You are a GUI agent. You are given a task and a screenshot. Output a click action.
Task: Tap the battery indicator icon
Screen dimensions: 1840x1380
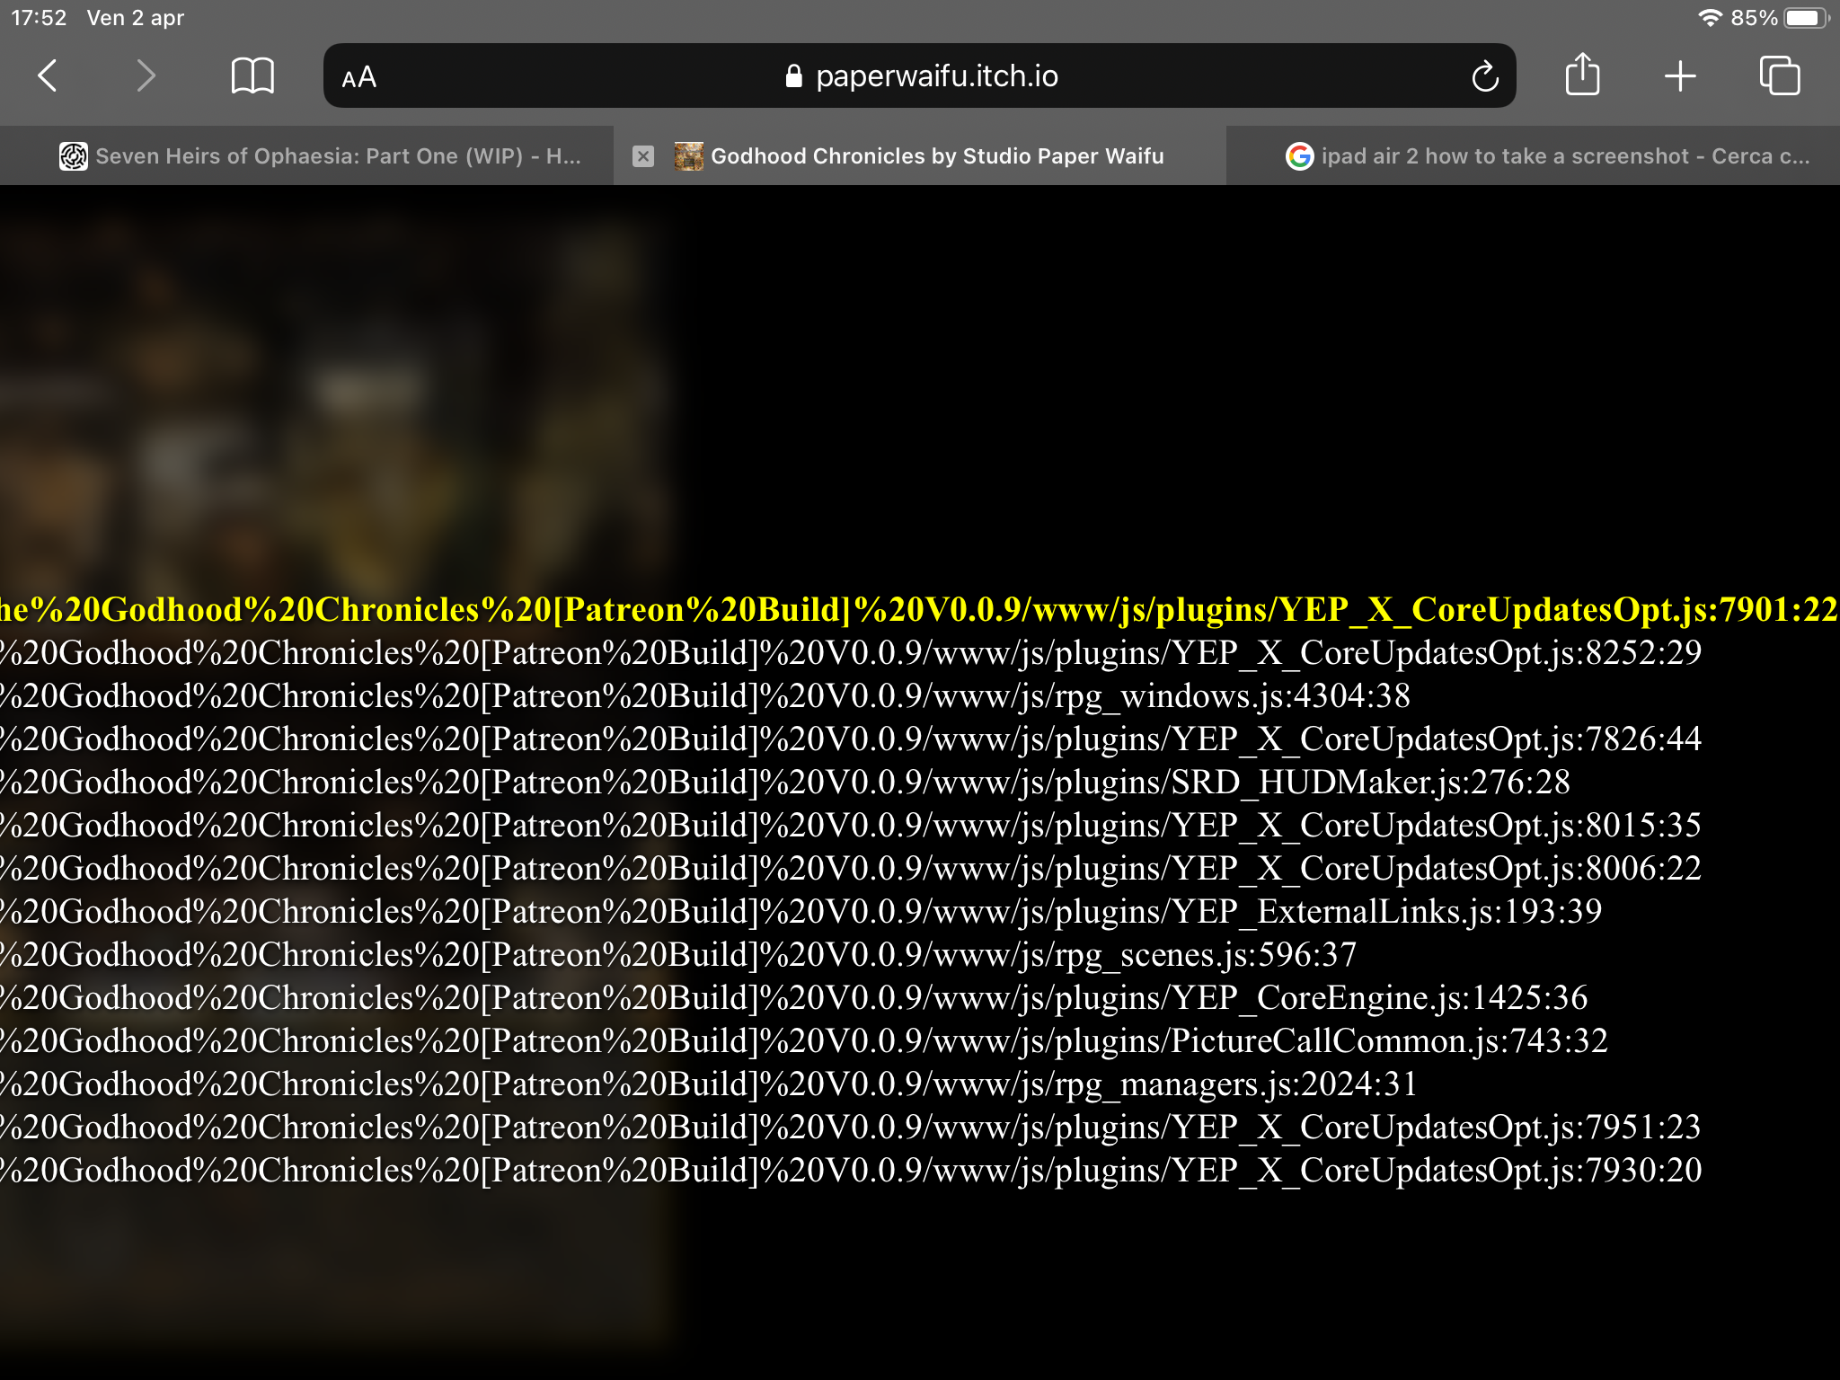[1805, 18]
